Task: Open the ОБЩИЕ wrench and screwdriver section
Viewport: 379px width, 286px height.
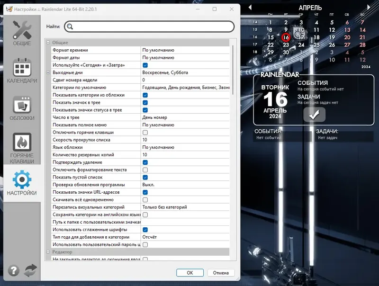Action: [22, 33]
